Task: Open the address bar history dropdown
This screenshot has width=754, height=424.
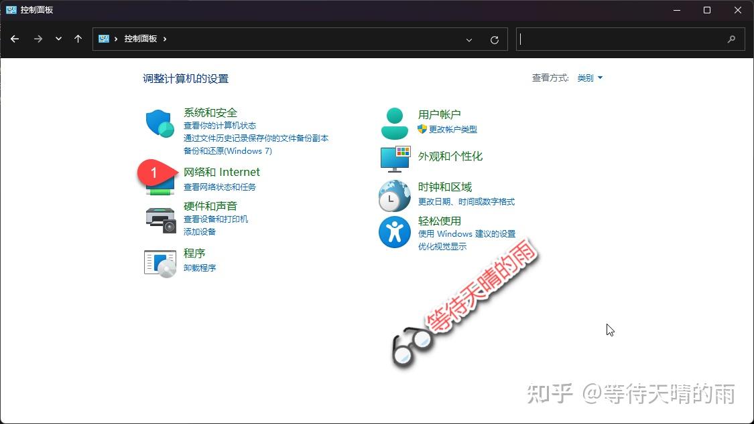Action: tap(470, 39)
